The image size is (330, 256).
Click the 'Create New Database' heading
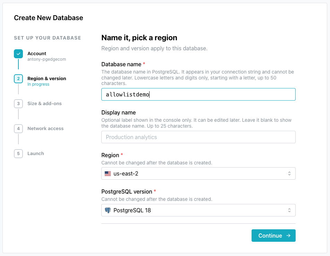pyautogui.click(x=48, y=18)
